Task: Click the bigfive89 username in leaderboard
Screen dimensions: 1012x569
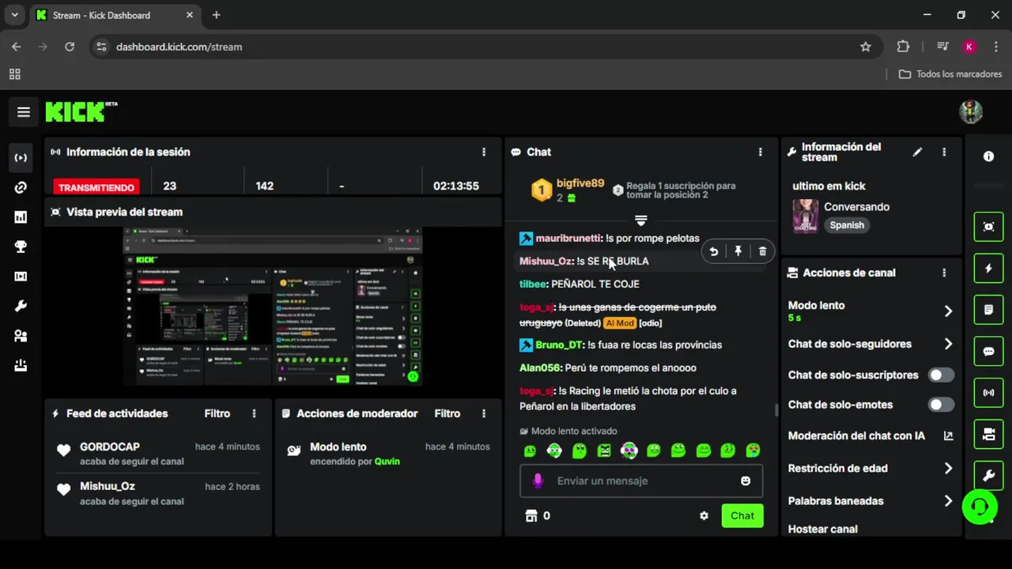Action: pos(580,183)
